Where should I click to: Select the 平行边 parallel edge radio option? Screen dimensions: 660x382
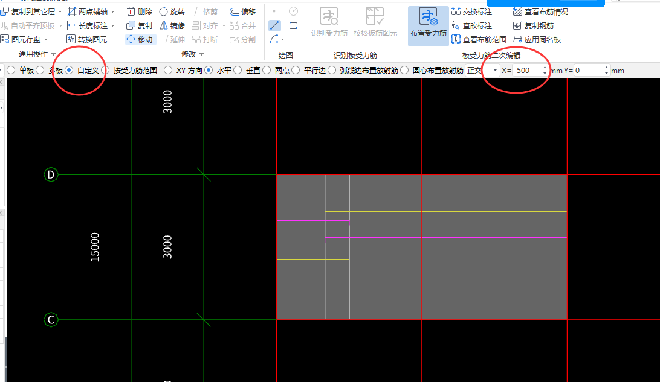point(296,70)
